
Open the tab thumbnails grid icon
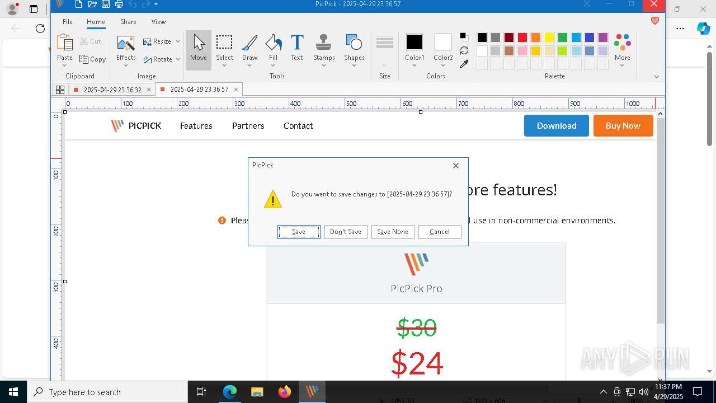click(60, 90)
